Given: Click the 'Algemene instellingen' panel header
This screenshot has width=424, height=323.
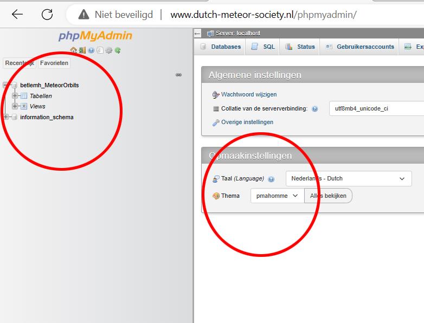Looking at the screenshot, I should click(313, 75).
